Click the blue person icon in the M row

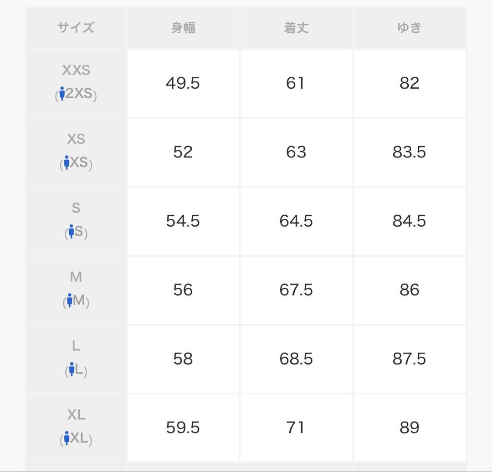(x=70, y=300)
